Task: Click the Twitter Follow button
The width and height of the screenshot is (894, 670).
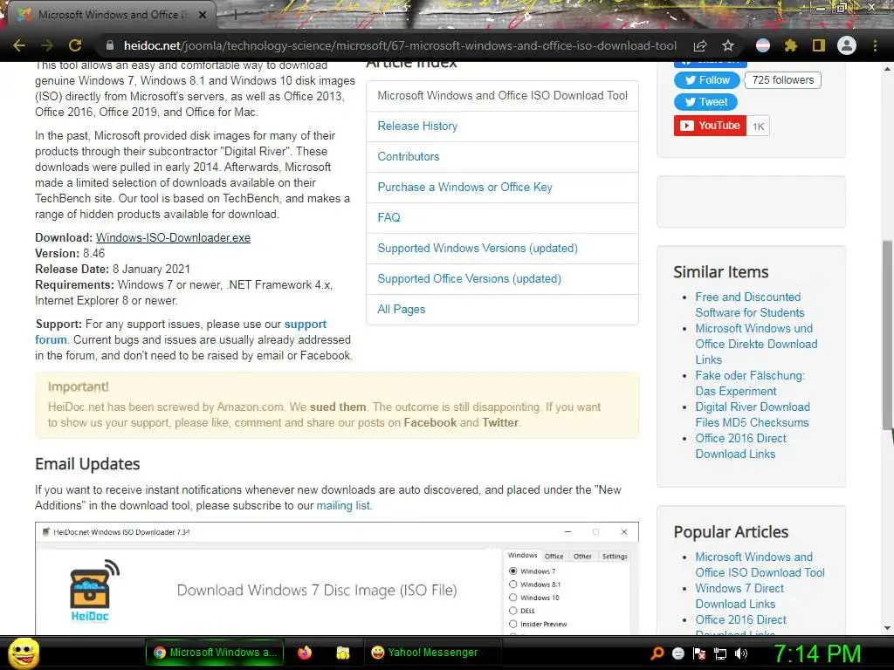Action: (707, 80)
